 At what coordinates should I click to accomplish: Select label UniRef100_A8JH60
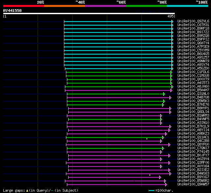193,87
